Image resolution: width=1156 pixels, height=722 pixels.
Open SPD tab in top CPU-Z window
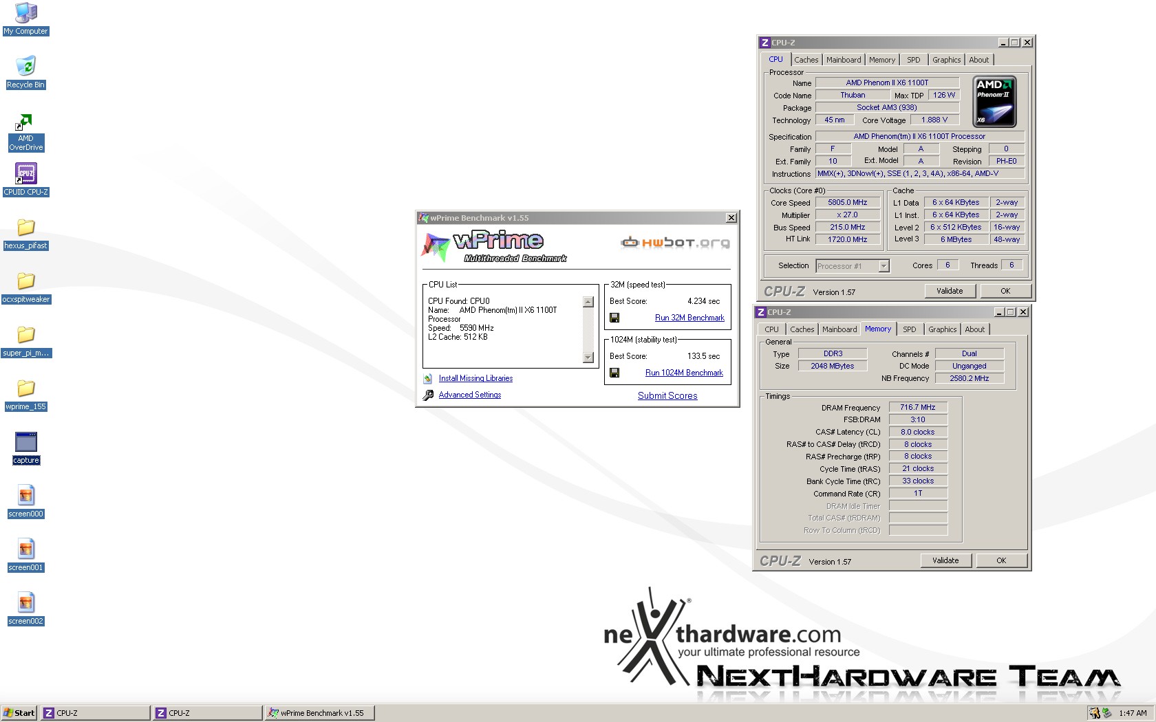coord(913,60)
